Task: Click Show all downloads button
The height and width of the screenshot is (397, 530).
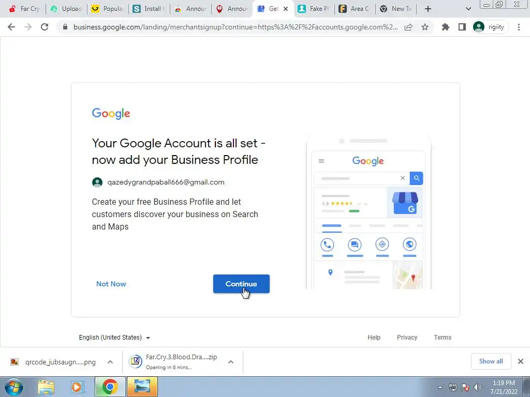Action: point(491,361)
